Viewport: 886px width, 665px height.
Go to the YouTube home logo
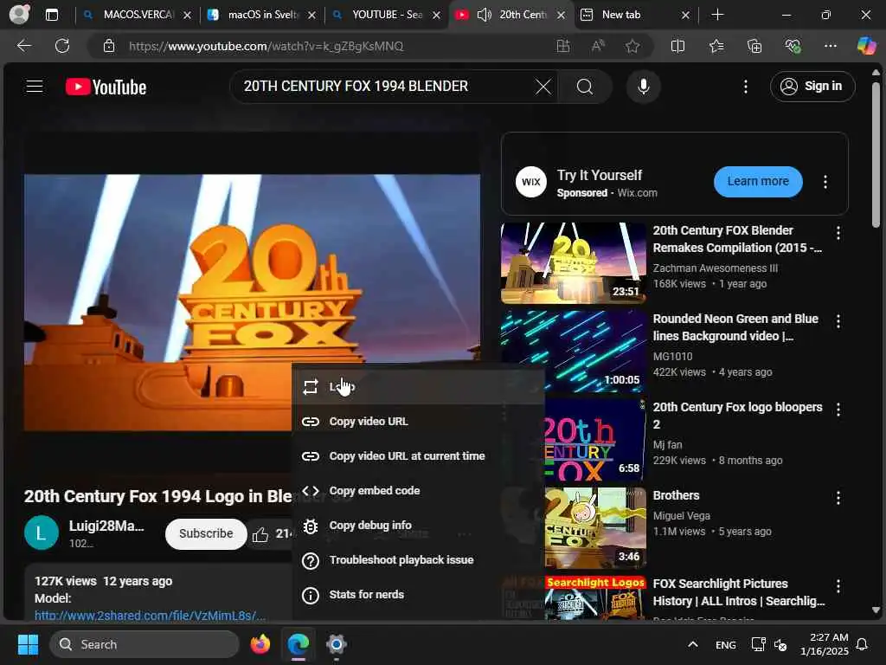[x=106, y=87]
